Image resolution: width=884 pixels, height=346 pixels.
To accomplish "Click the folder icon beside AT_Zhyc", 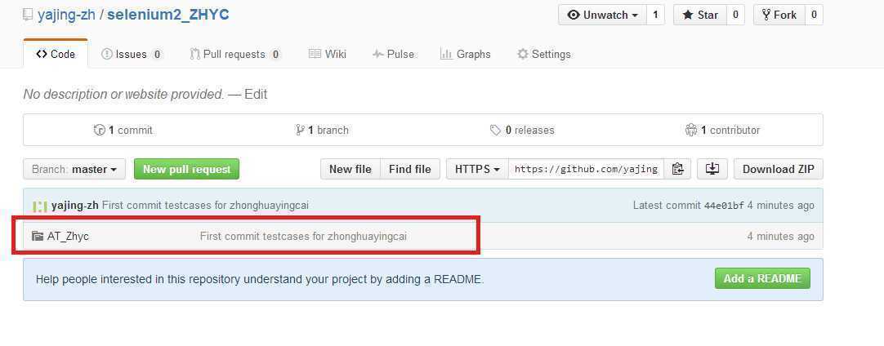I will click(x=38, y=236).
